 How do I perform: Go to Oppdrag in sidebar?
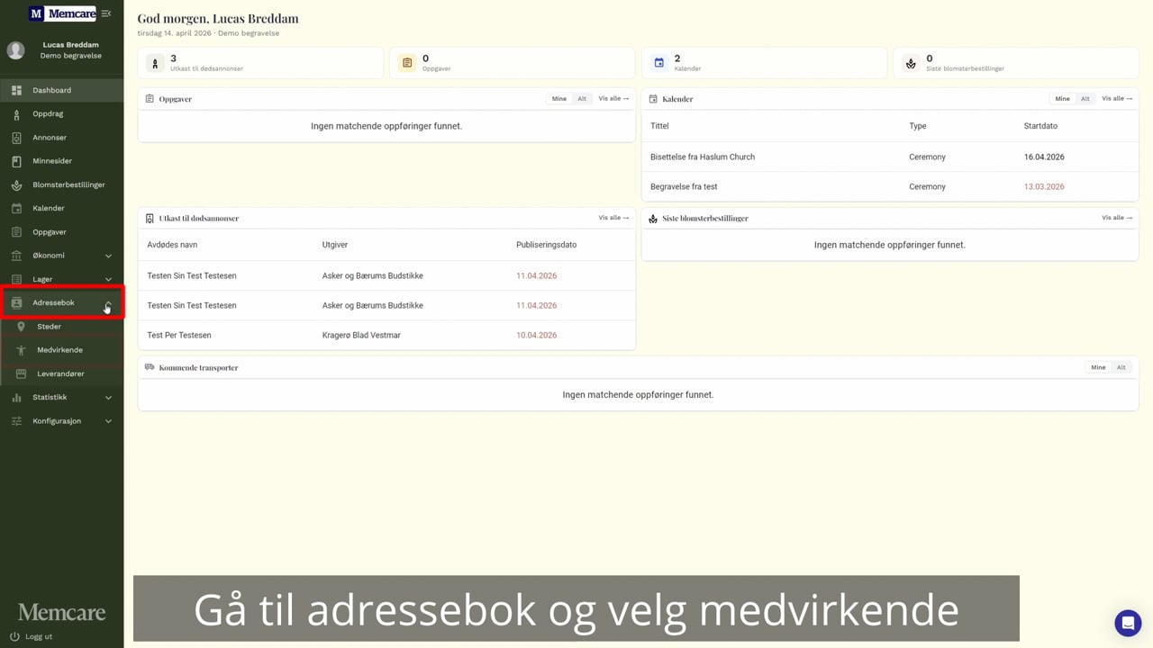click(61, 114)
